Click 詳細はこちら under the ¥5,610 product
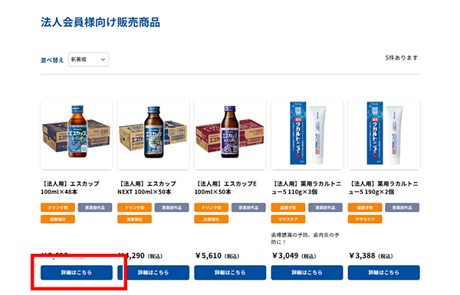Viewport: 460px width, 295px height. 230,273
